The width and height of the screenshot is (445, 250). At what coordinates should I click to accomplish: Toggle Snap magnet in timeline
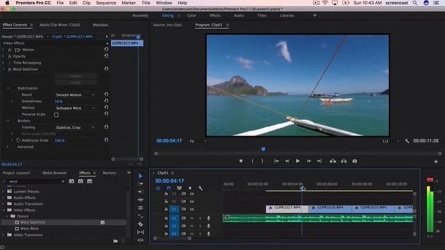click(169, 188)
